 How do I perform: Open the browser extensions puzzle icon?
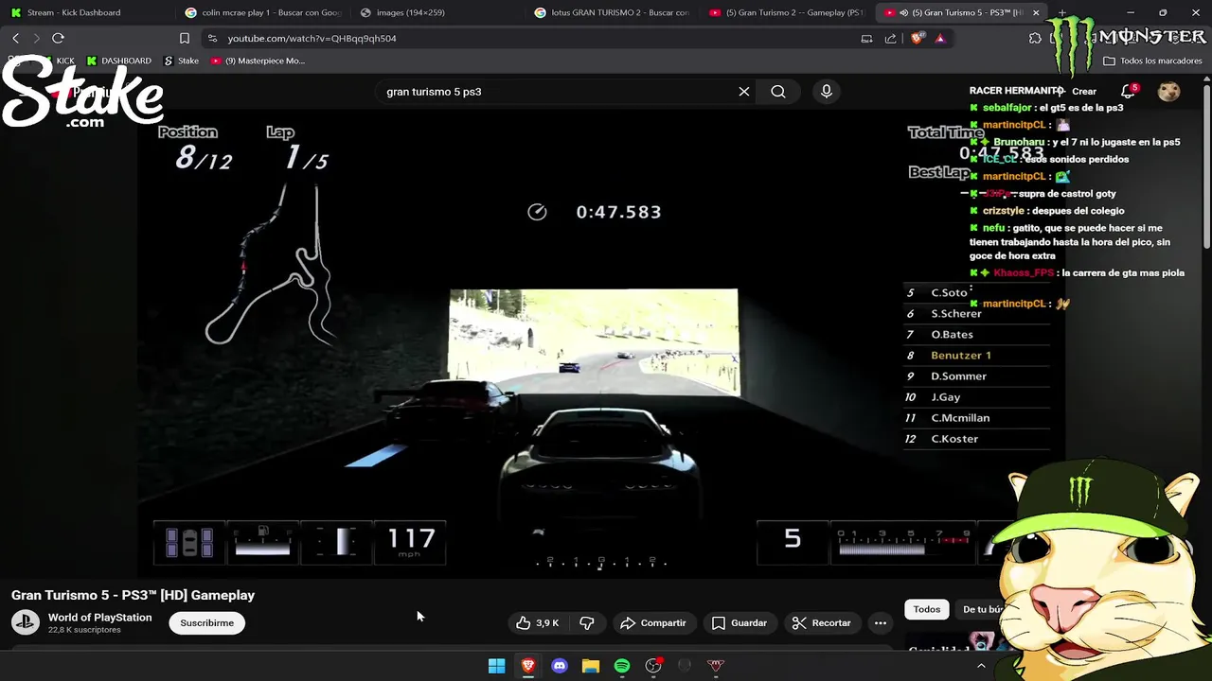click(x=1035, y=38)
